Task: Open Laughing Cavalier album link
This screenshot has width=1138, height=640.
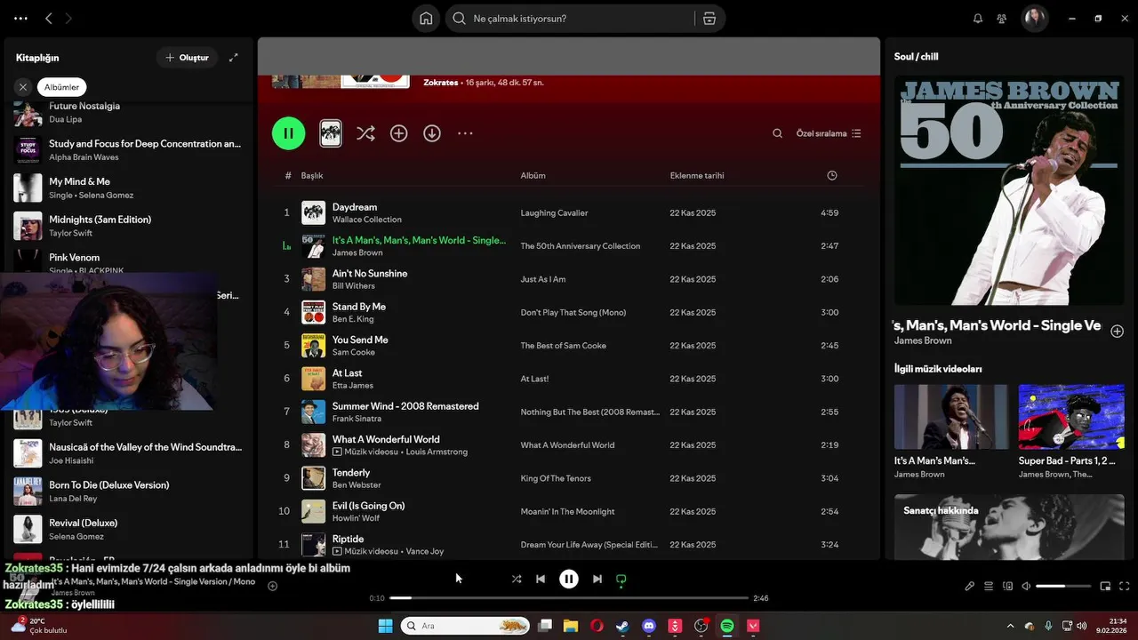Action: [x=554, y=213]
